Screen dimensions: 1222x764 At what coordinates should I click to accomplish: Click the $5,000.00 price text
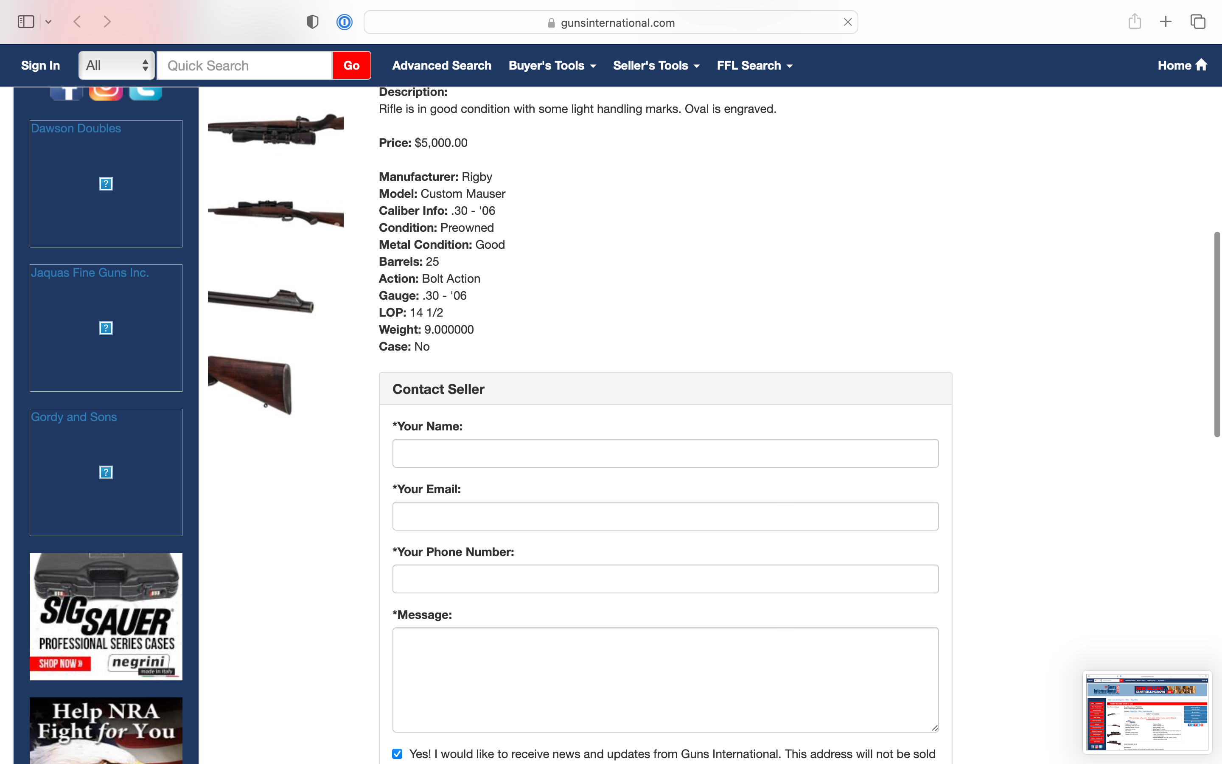tap(441, 143)
